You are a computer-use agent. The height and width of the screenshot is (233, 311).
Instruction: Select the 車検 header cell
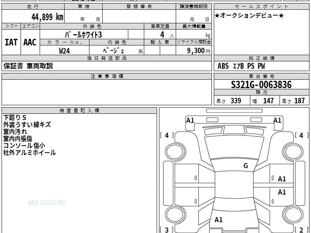(84, 7)
